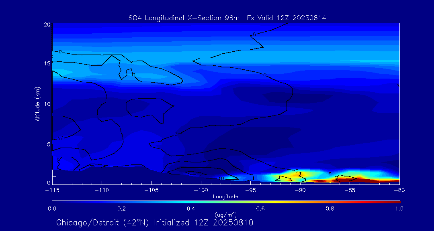Click the '-105' longitude tick label
Screen dimensions: 434x231
pyautogui.click(x=151, y=190)
